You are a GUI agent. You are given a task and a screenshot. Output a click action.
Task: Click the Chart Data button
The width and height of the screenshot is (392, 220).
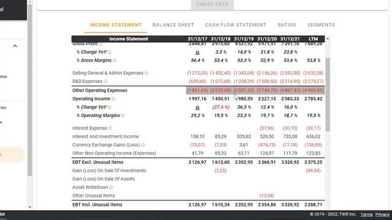point(213,4)
